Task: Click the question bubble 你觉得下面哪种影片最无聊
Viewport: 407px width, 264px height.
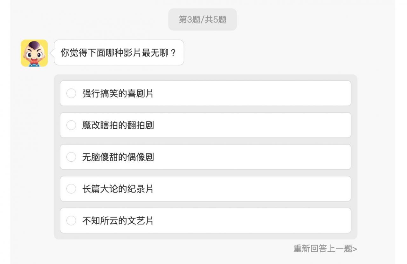Action: pyautogui.click(x=119, y=53)
